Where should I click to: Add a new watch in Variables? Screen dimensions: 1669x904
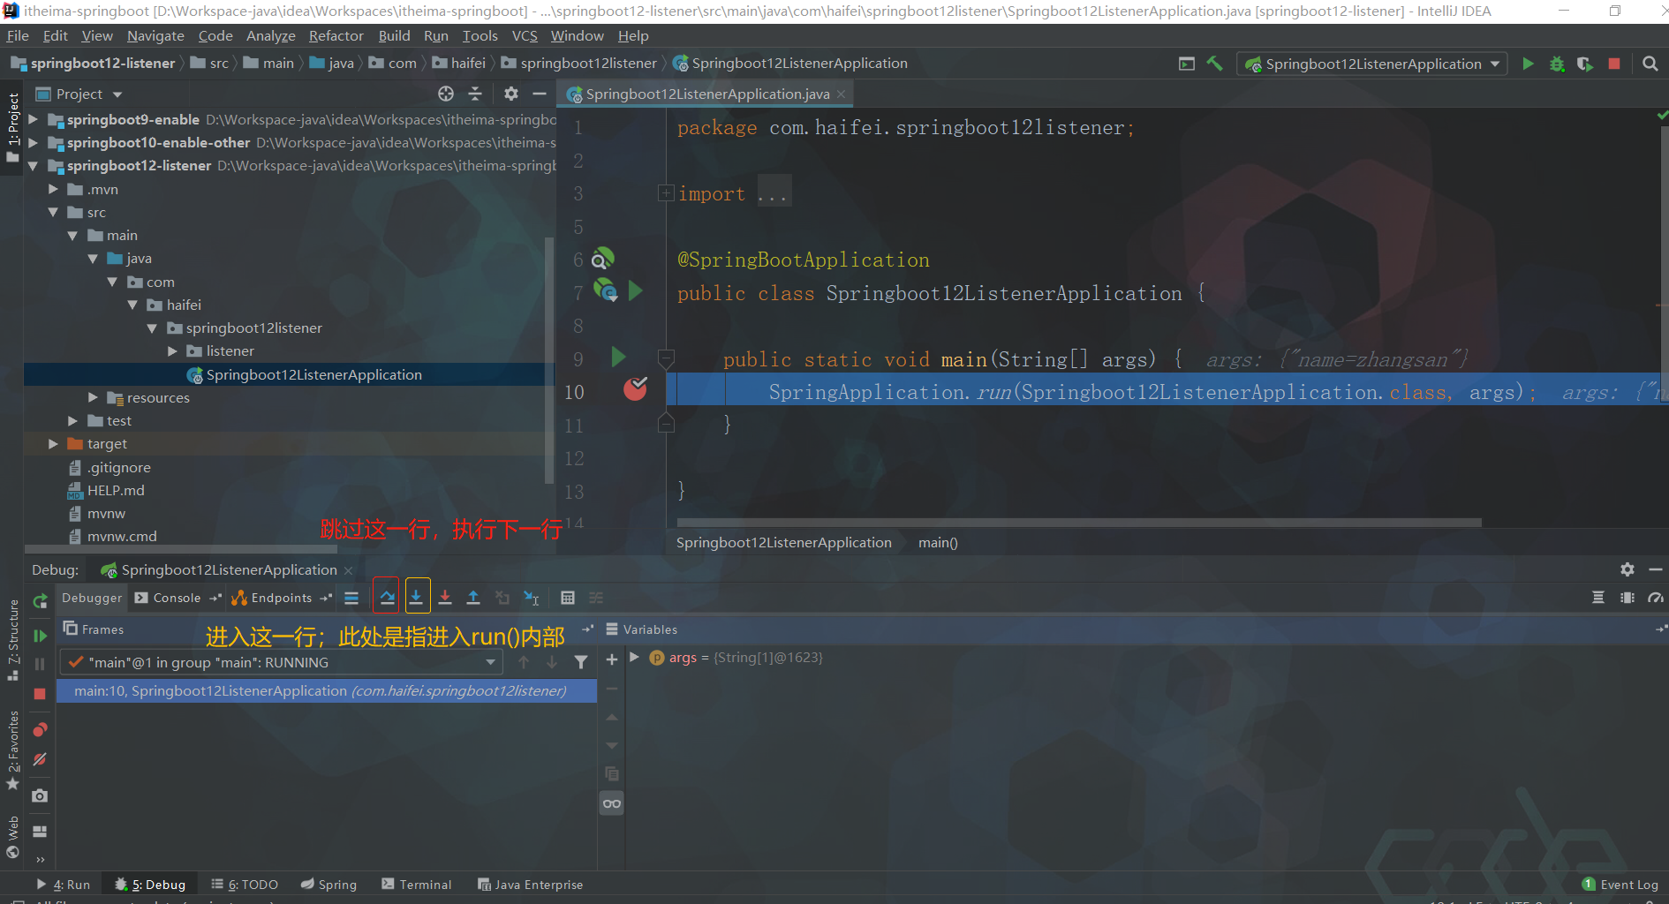(x=611, y=659)
